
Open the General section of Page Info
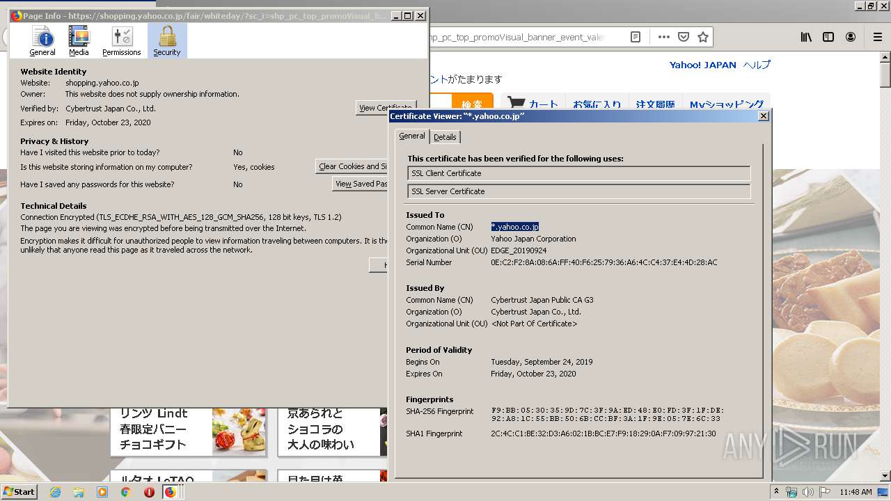pos(42,40)
